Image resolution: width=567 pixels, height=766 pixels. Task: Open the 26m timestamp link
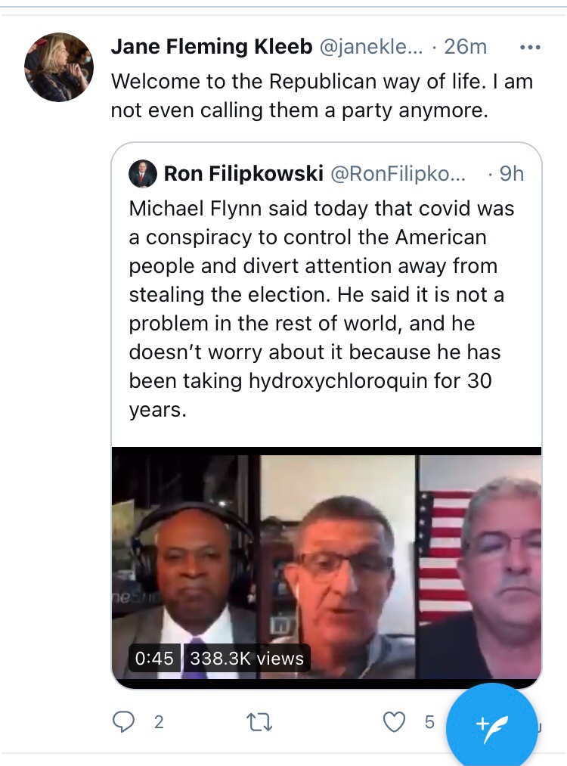pyautogui.click(x=466, y=48)
